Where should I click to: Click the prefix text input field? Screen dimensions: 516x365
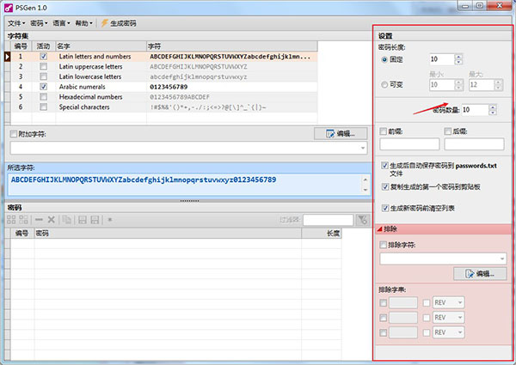(x=409, y=144)
